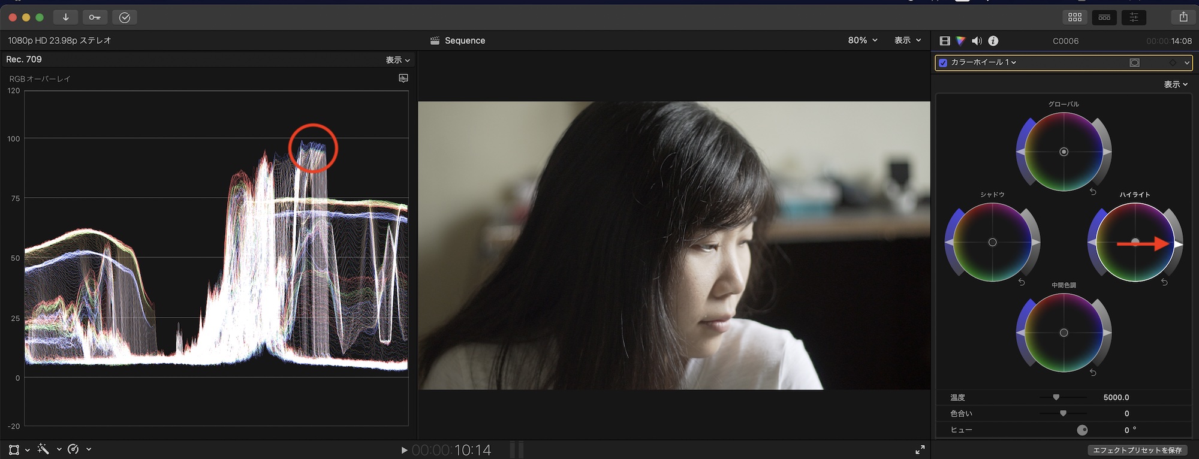Click the retime speedometer icon

73,449
